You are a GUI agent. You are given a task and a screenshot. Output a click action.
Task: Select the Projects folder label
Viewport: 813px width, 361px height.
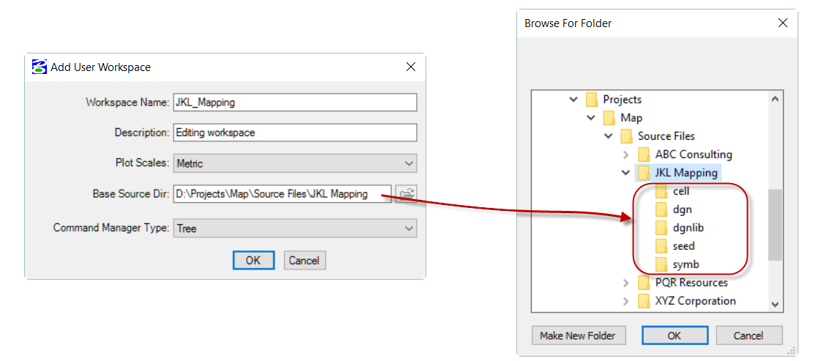tap(622, 99)
